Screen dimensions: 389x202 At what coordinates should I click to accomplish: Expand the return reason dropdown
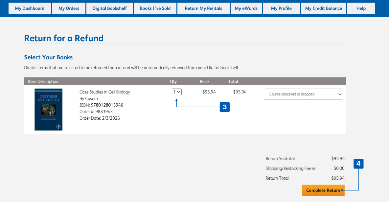coord(303,94)
